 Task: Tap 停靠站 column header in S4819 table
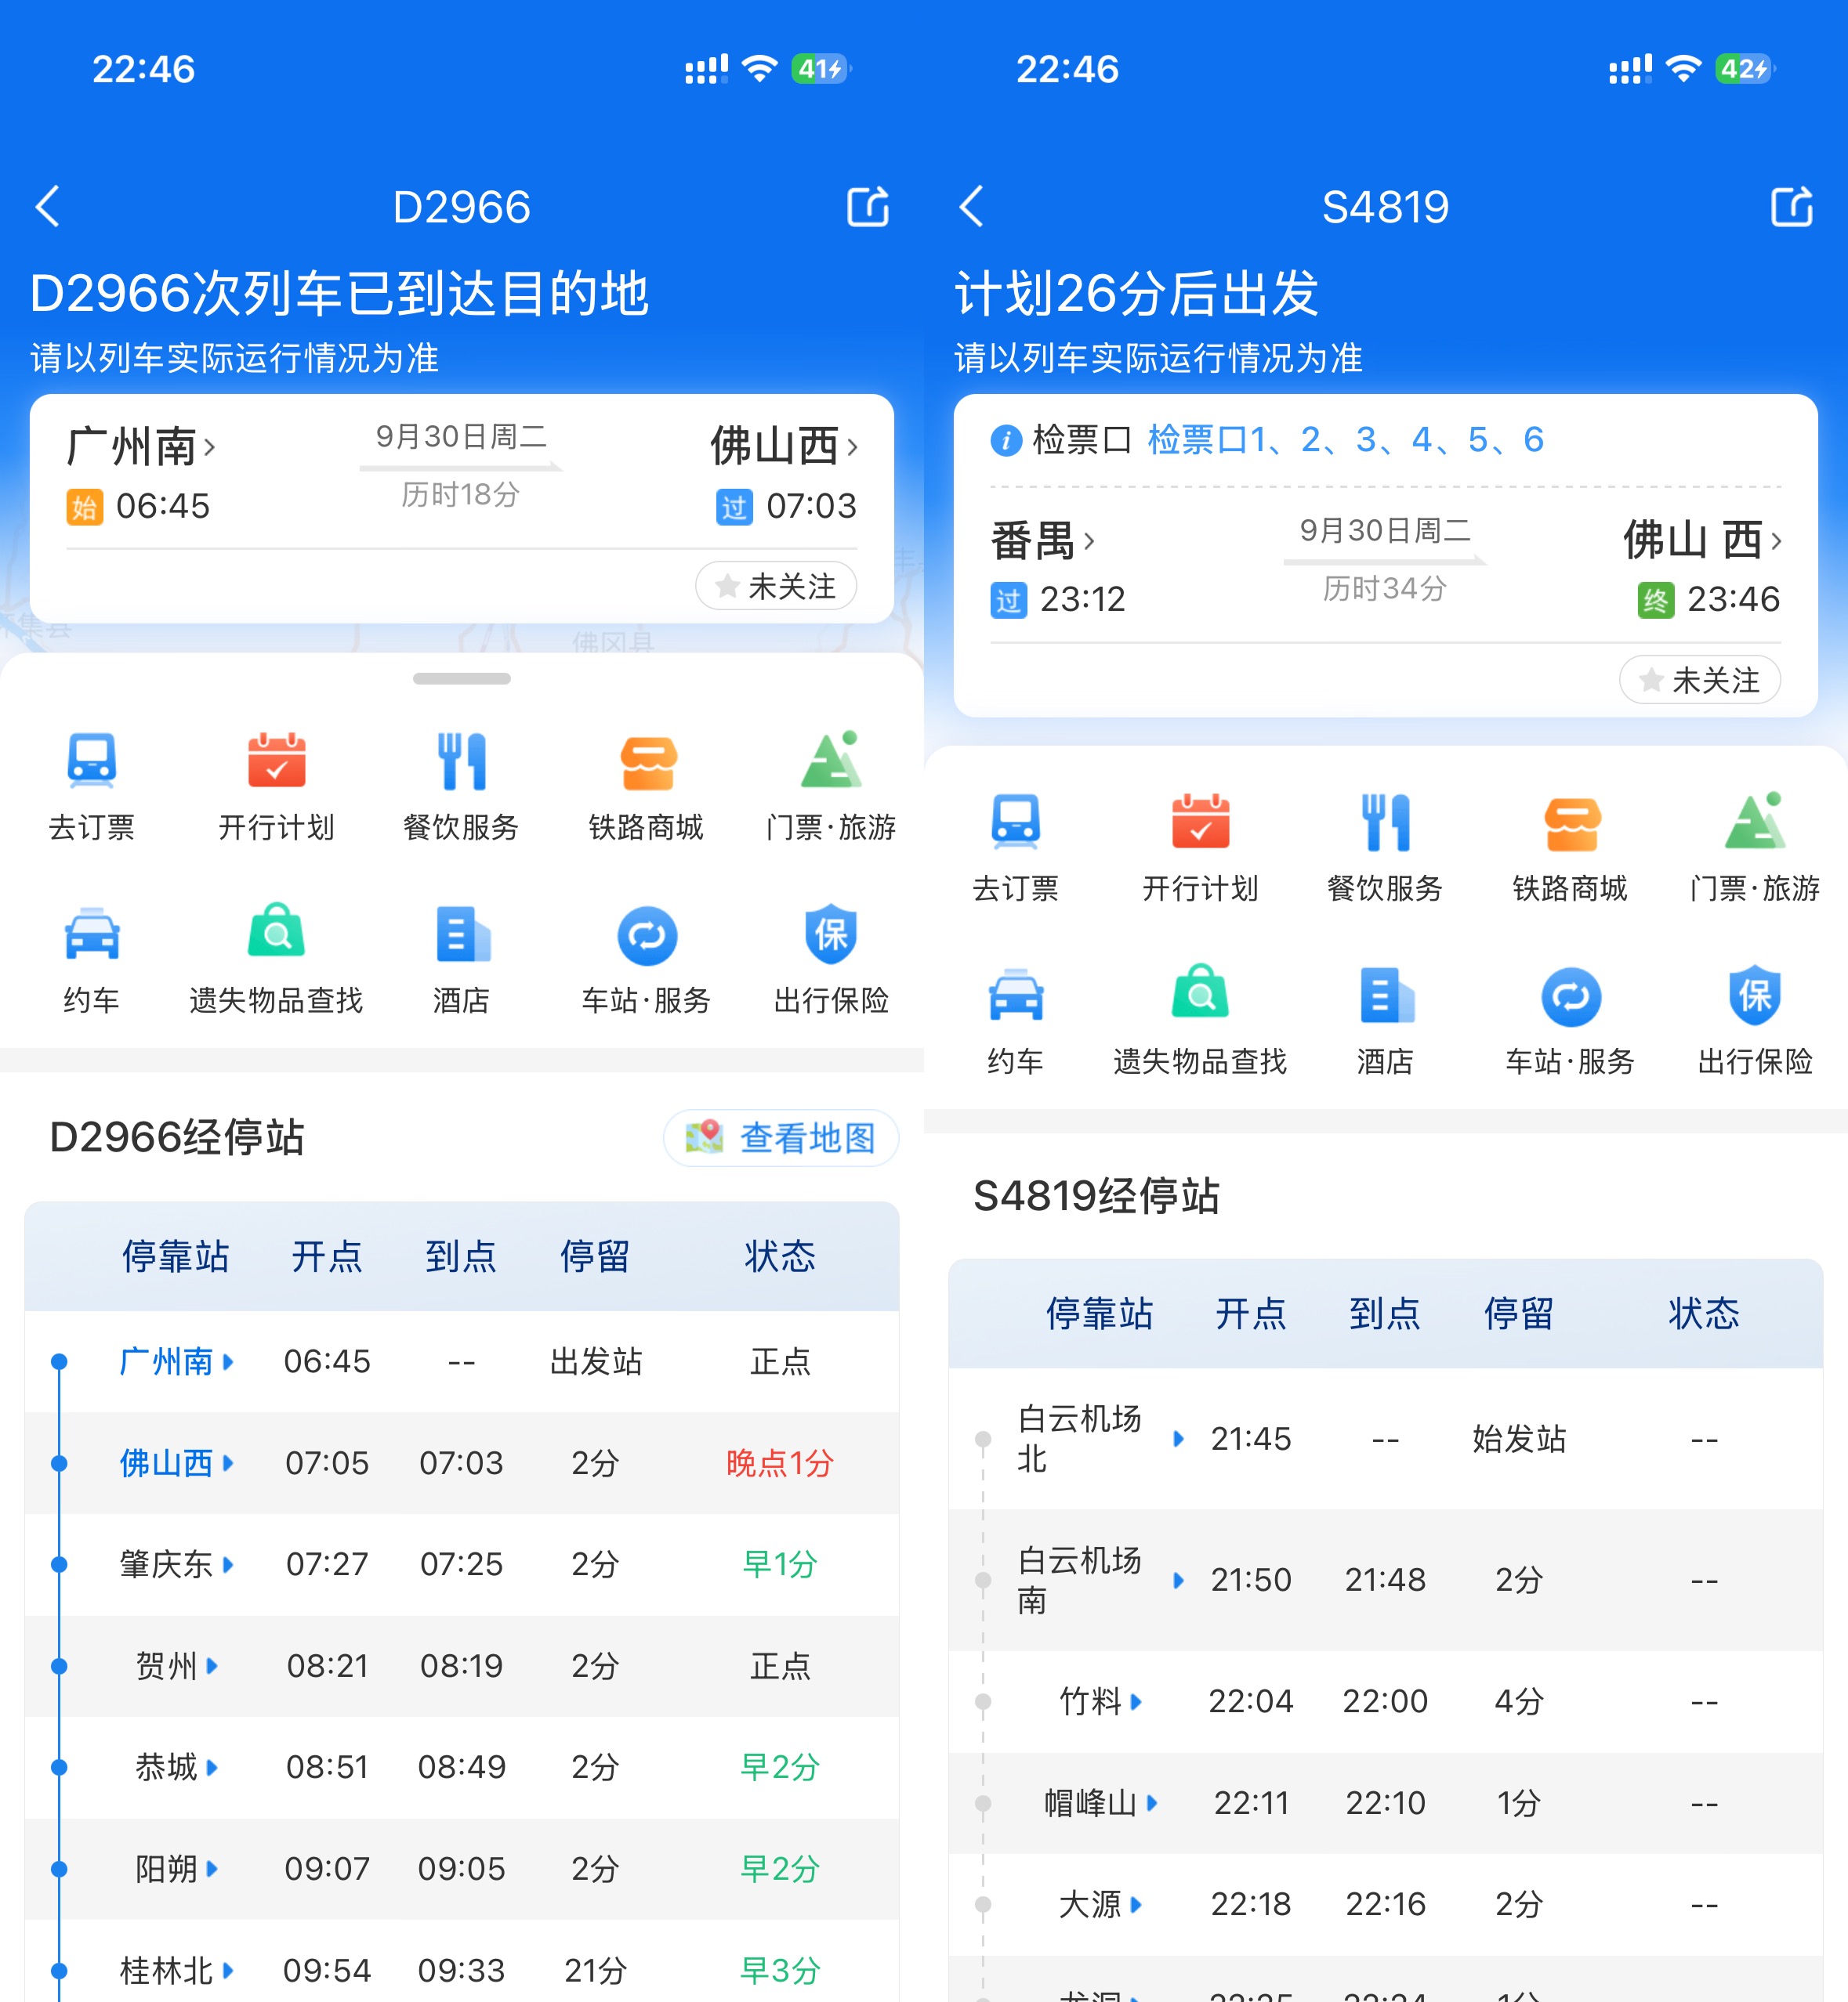point(1099,1314)
